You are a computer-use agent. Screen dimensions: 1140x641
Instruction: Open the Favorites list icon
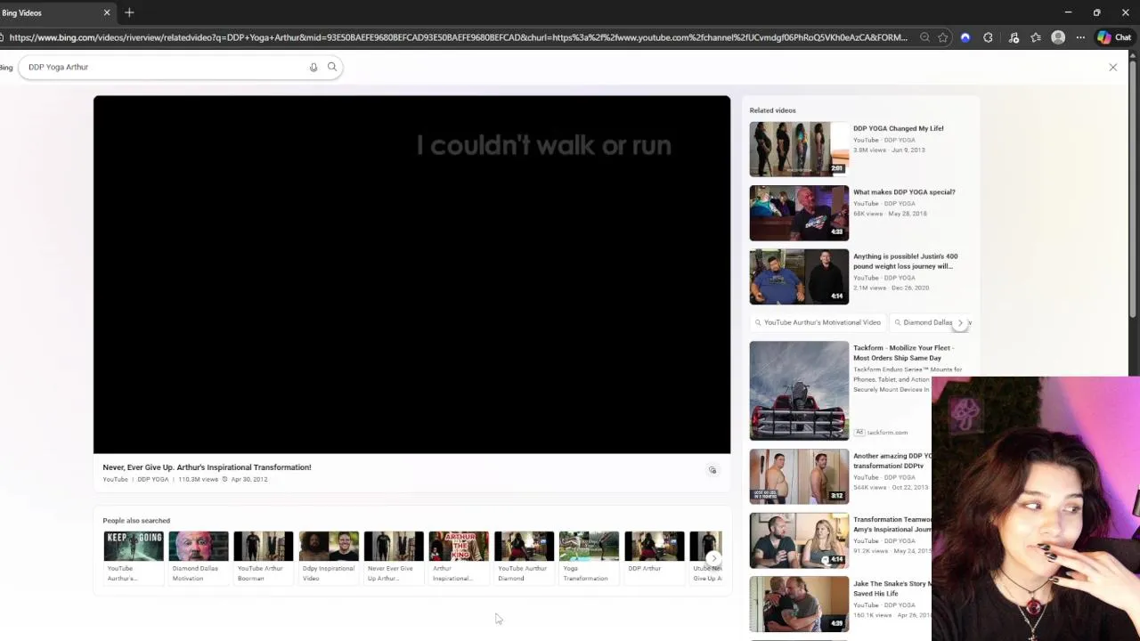click(x=1036, y=37)
